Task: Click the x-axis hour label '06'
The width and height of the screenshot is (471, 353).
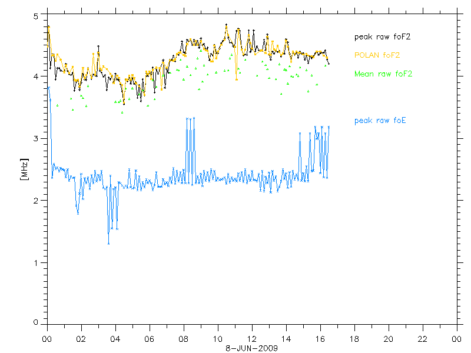Action: click(150, 339)
